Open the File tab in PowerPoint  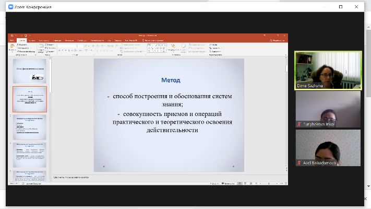11,40
